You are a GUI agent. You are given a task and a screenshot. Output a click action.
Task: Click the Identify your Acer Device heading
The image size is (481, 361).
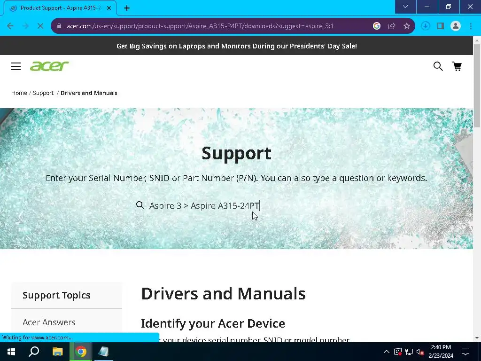(x=213, y=323)
